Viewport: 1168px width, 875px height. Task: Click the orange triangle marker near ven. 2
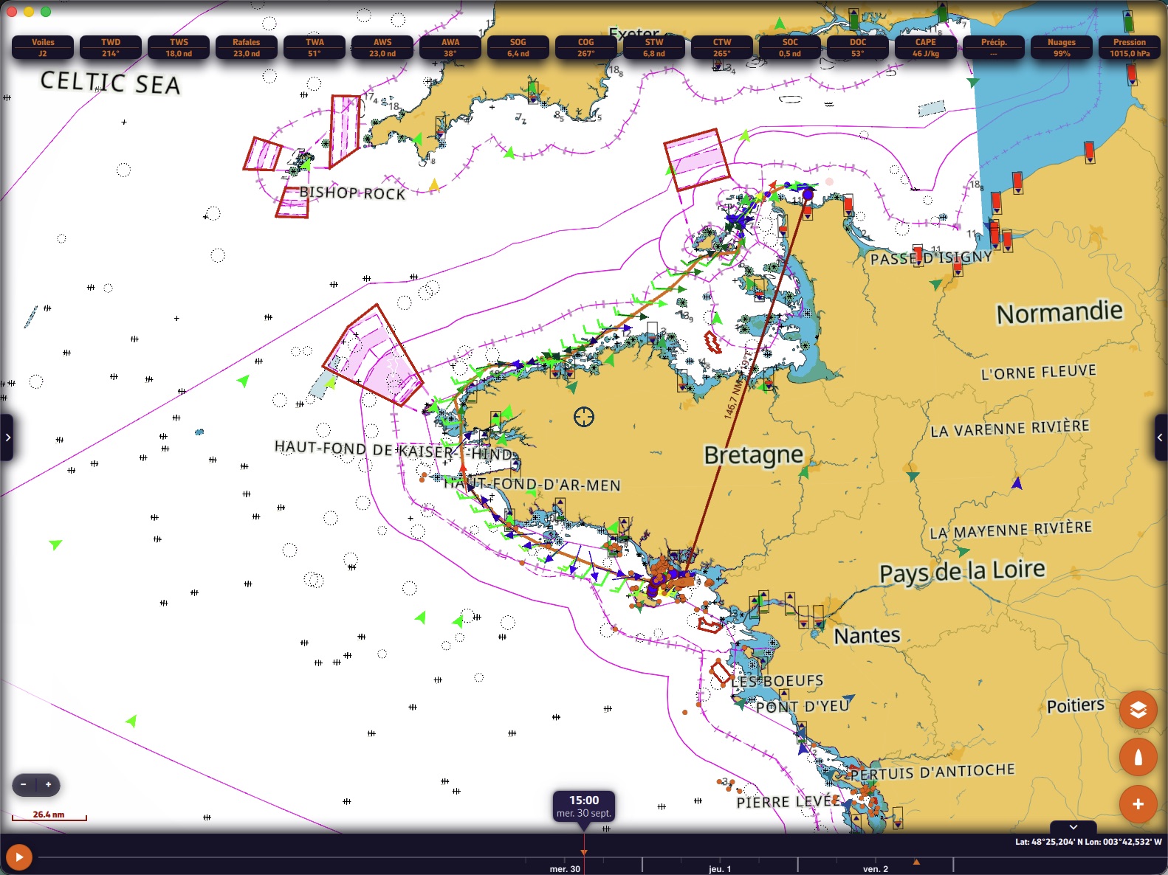pyautogui.click(x=916, y=862)
